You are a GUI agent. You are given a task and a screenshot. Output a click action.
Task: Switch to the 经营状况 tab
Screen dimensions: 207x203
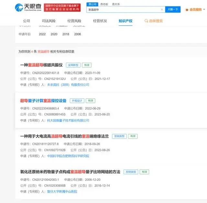100,21
